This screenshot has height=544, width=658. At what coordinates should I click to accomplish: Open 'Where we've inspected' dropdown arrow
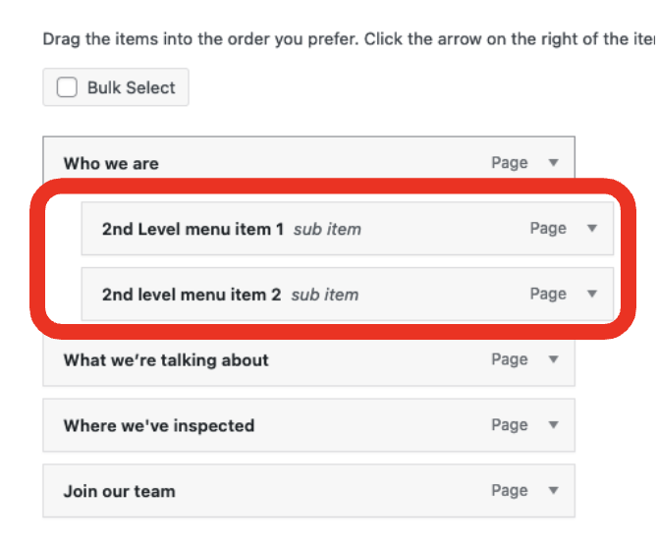tap(553, 425)
